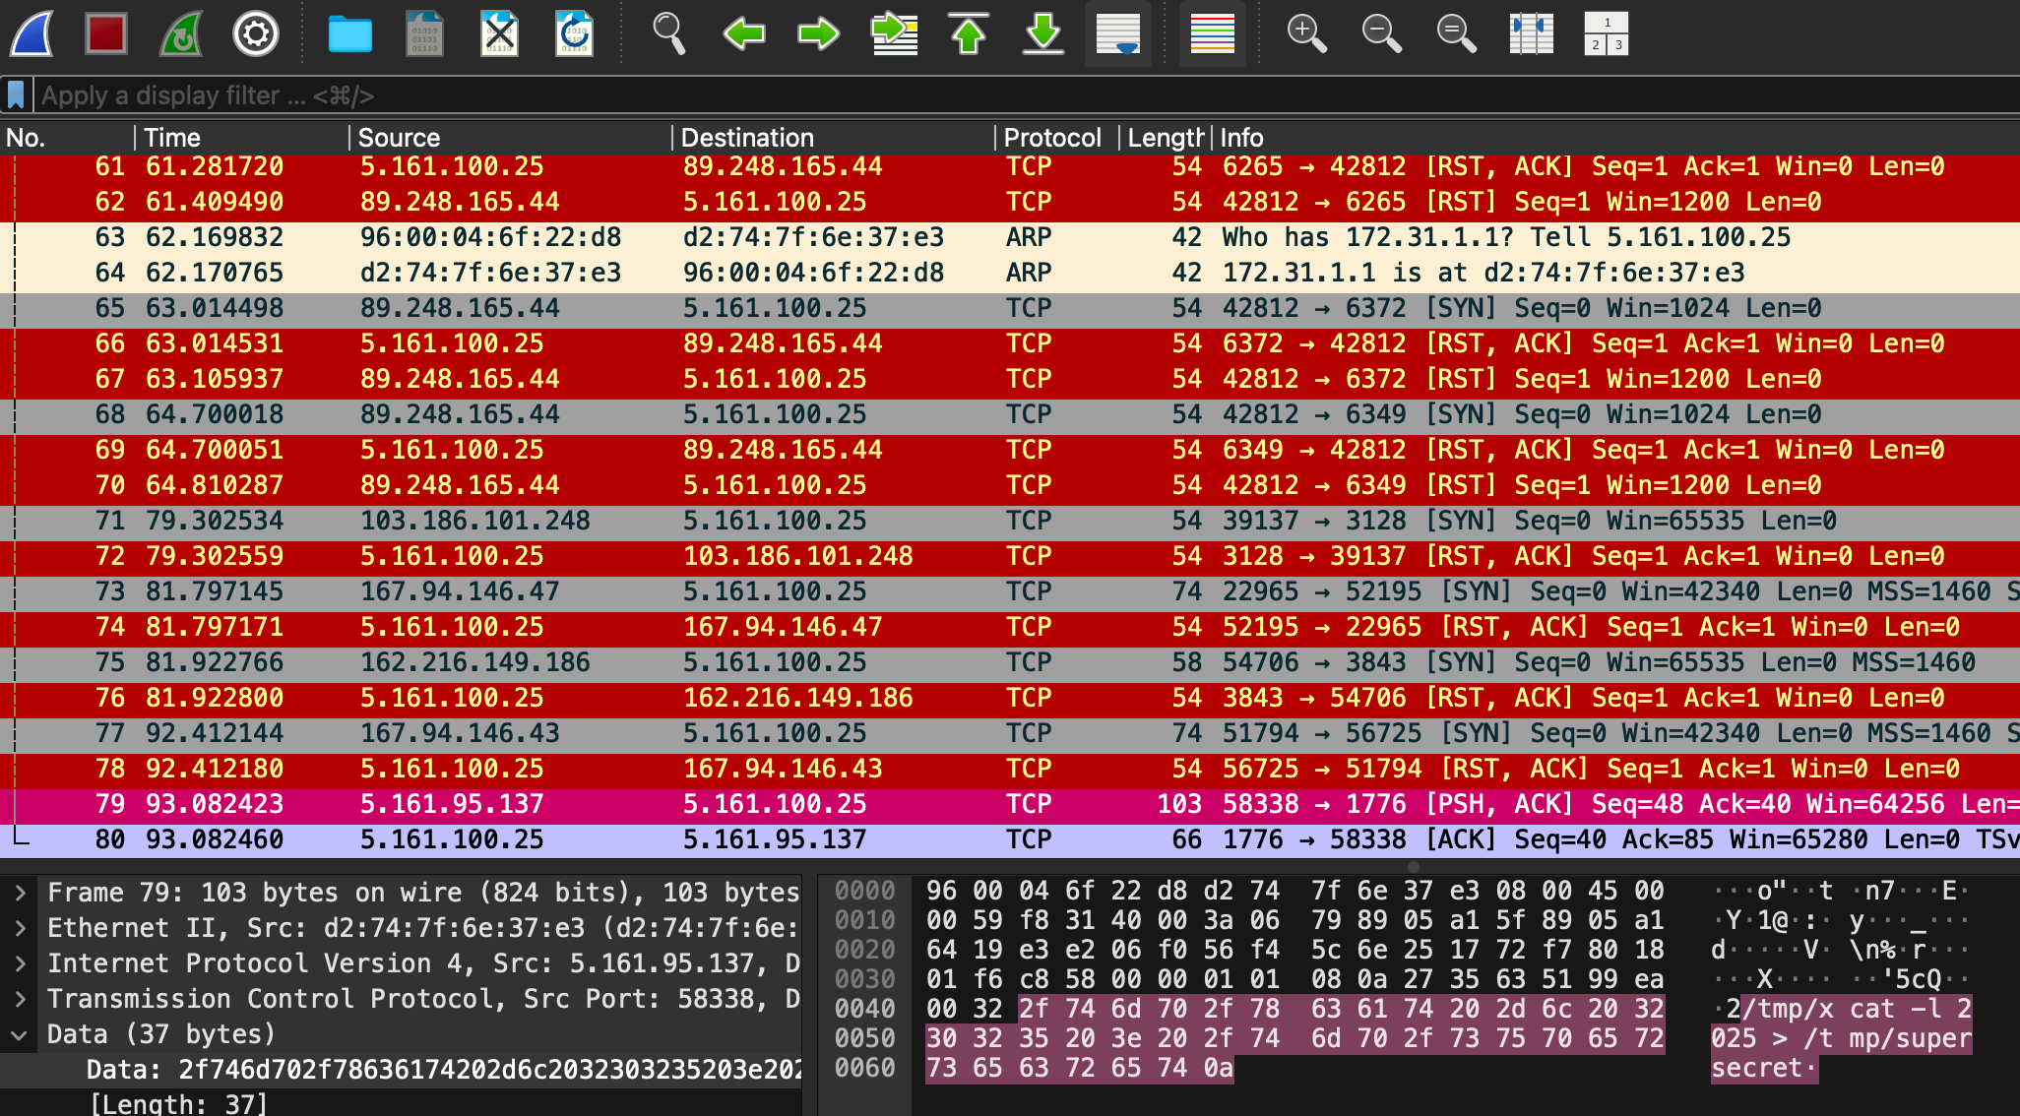Stop the running capture
The height and width of the screenshot is (1116, 2020).
coord(106,34)
